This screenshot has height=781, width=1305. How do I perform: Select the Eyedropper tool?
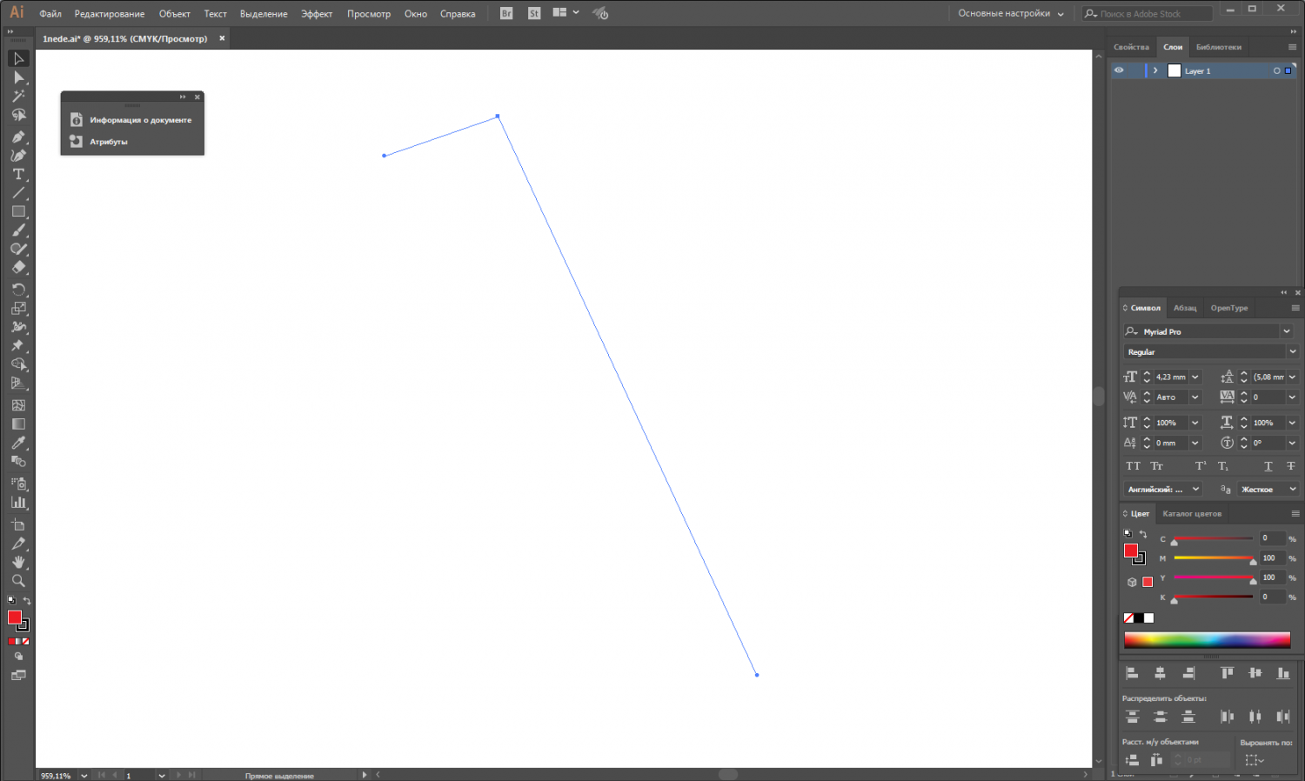point(18,443)
